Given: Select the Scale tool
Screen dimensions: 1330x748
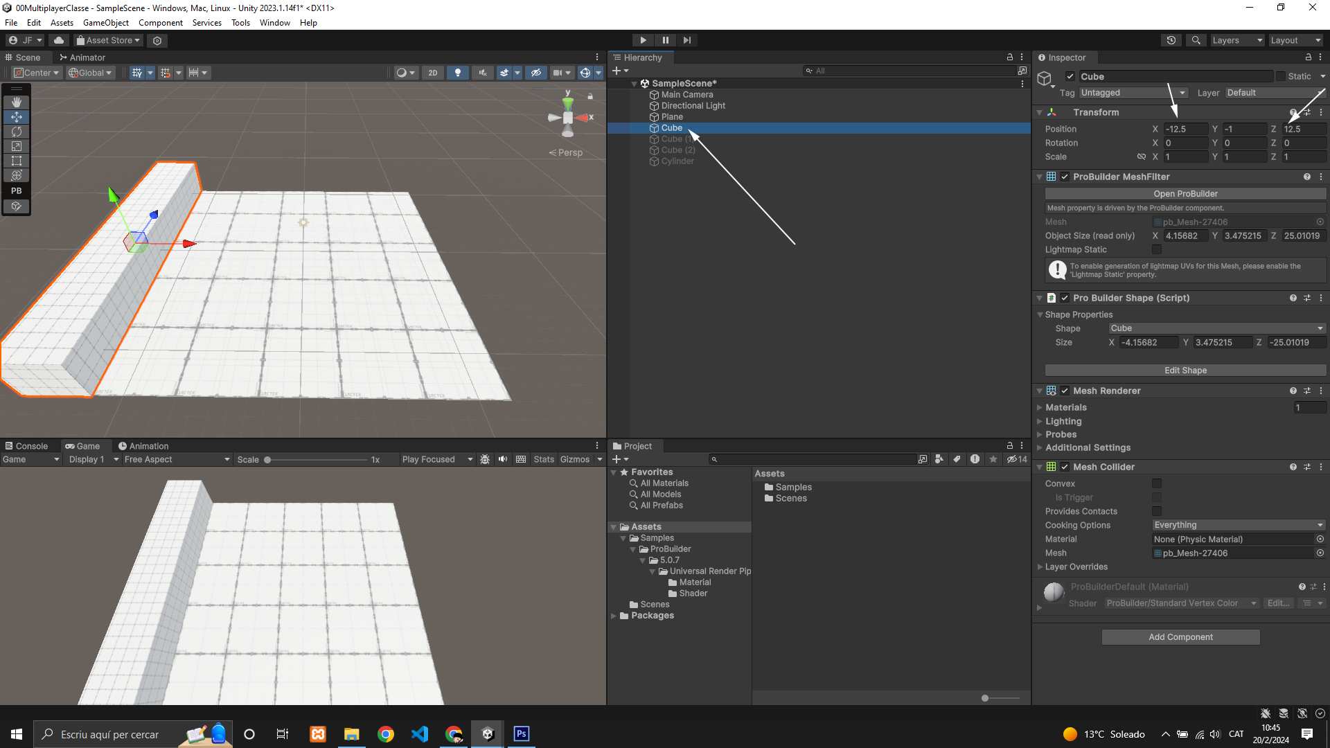Looking at the screenshot, I should (17, 146).
